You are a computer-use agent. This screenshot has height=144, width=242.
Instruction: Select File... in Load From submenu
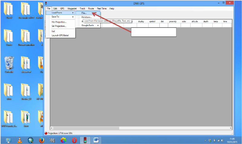coord(88,13)
